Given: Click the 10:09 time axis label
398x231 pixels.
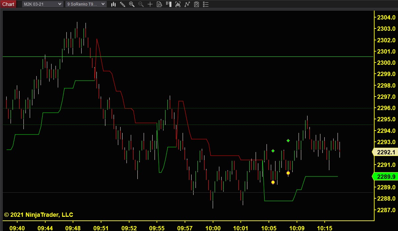Looking at the screenshot, I should point(296,228).
